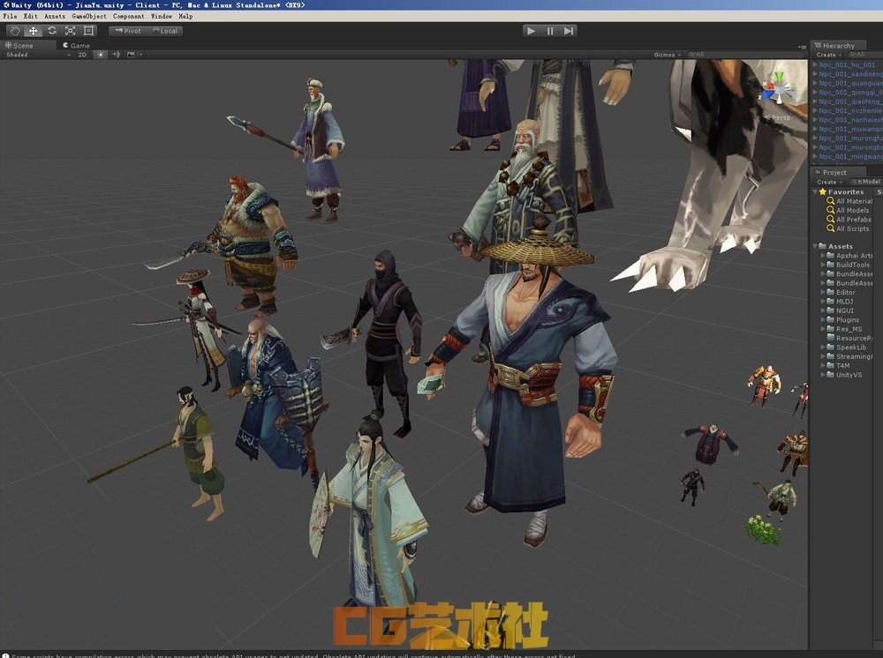Click the UnityVS folder icon
883x658 pixels.
pos(831,375)
